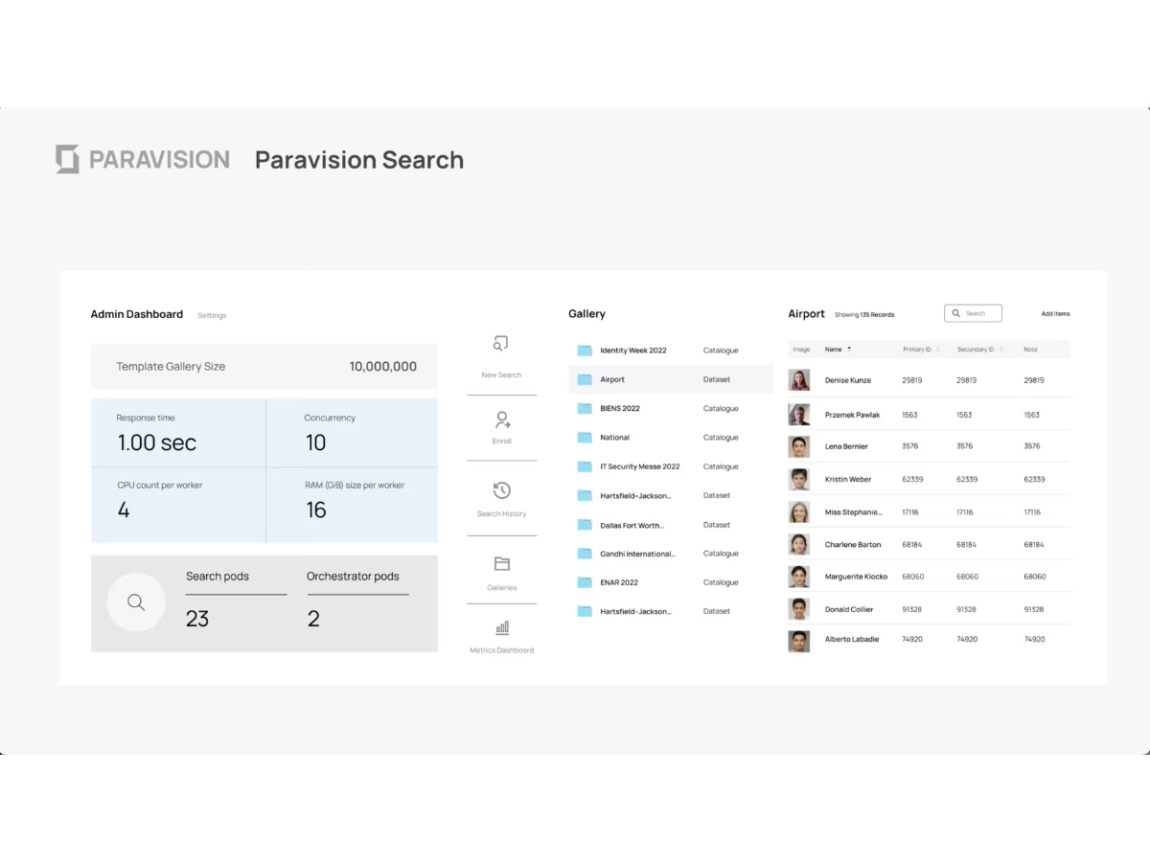Click the CPU count per worker value 4
1150x862 pixels.
coord(124,510)
